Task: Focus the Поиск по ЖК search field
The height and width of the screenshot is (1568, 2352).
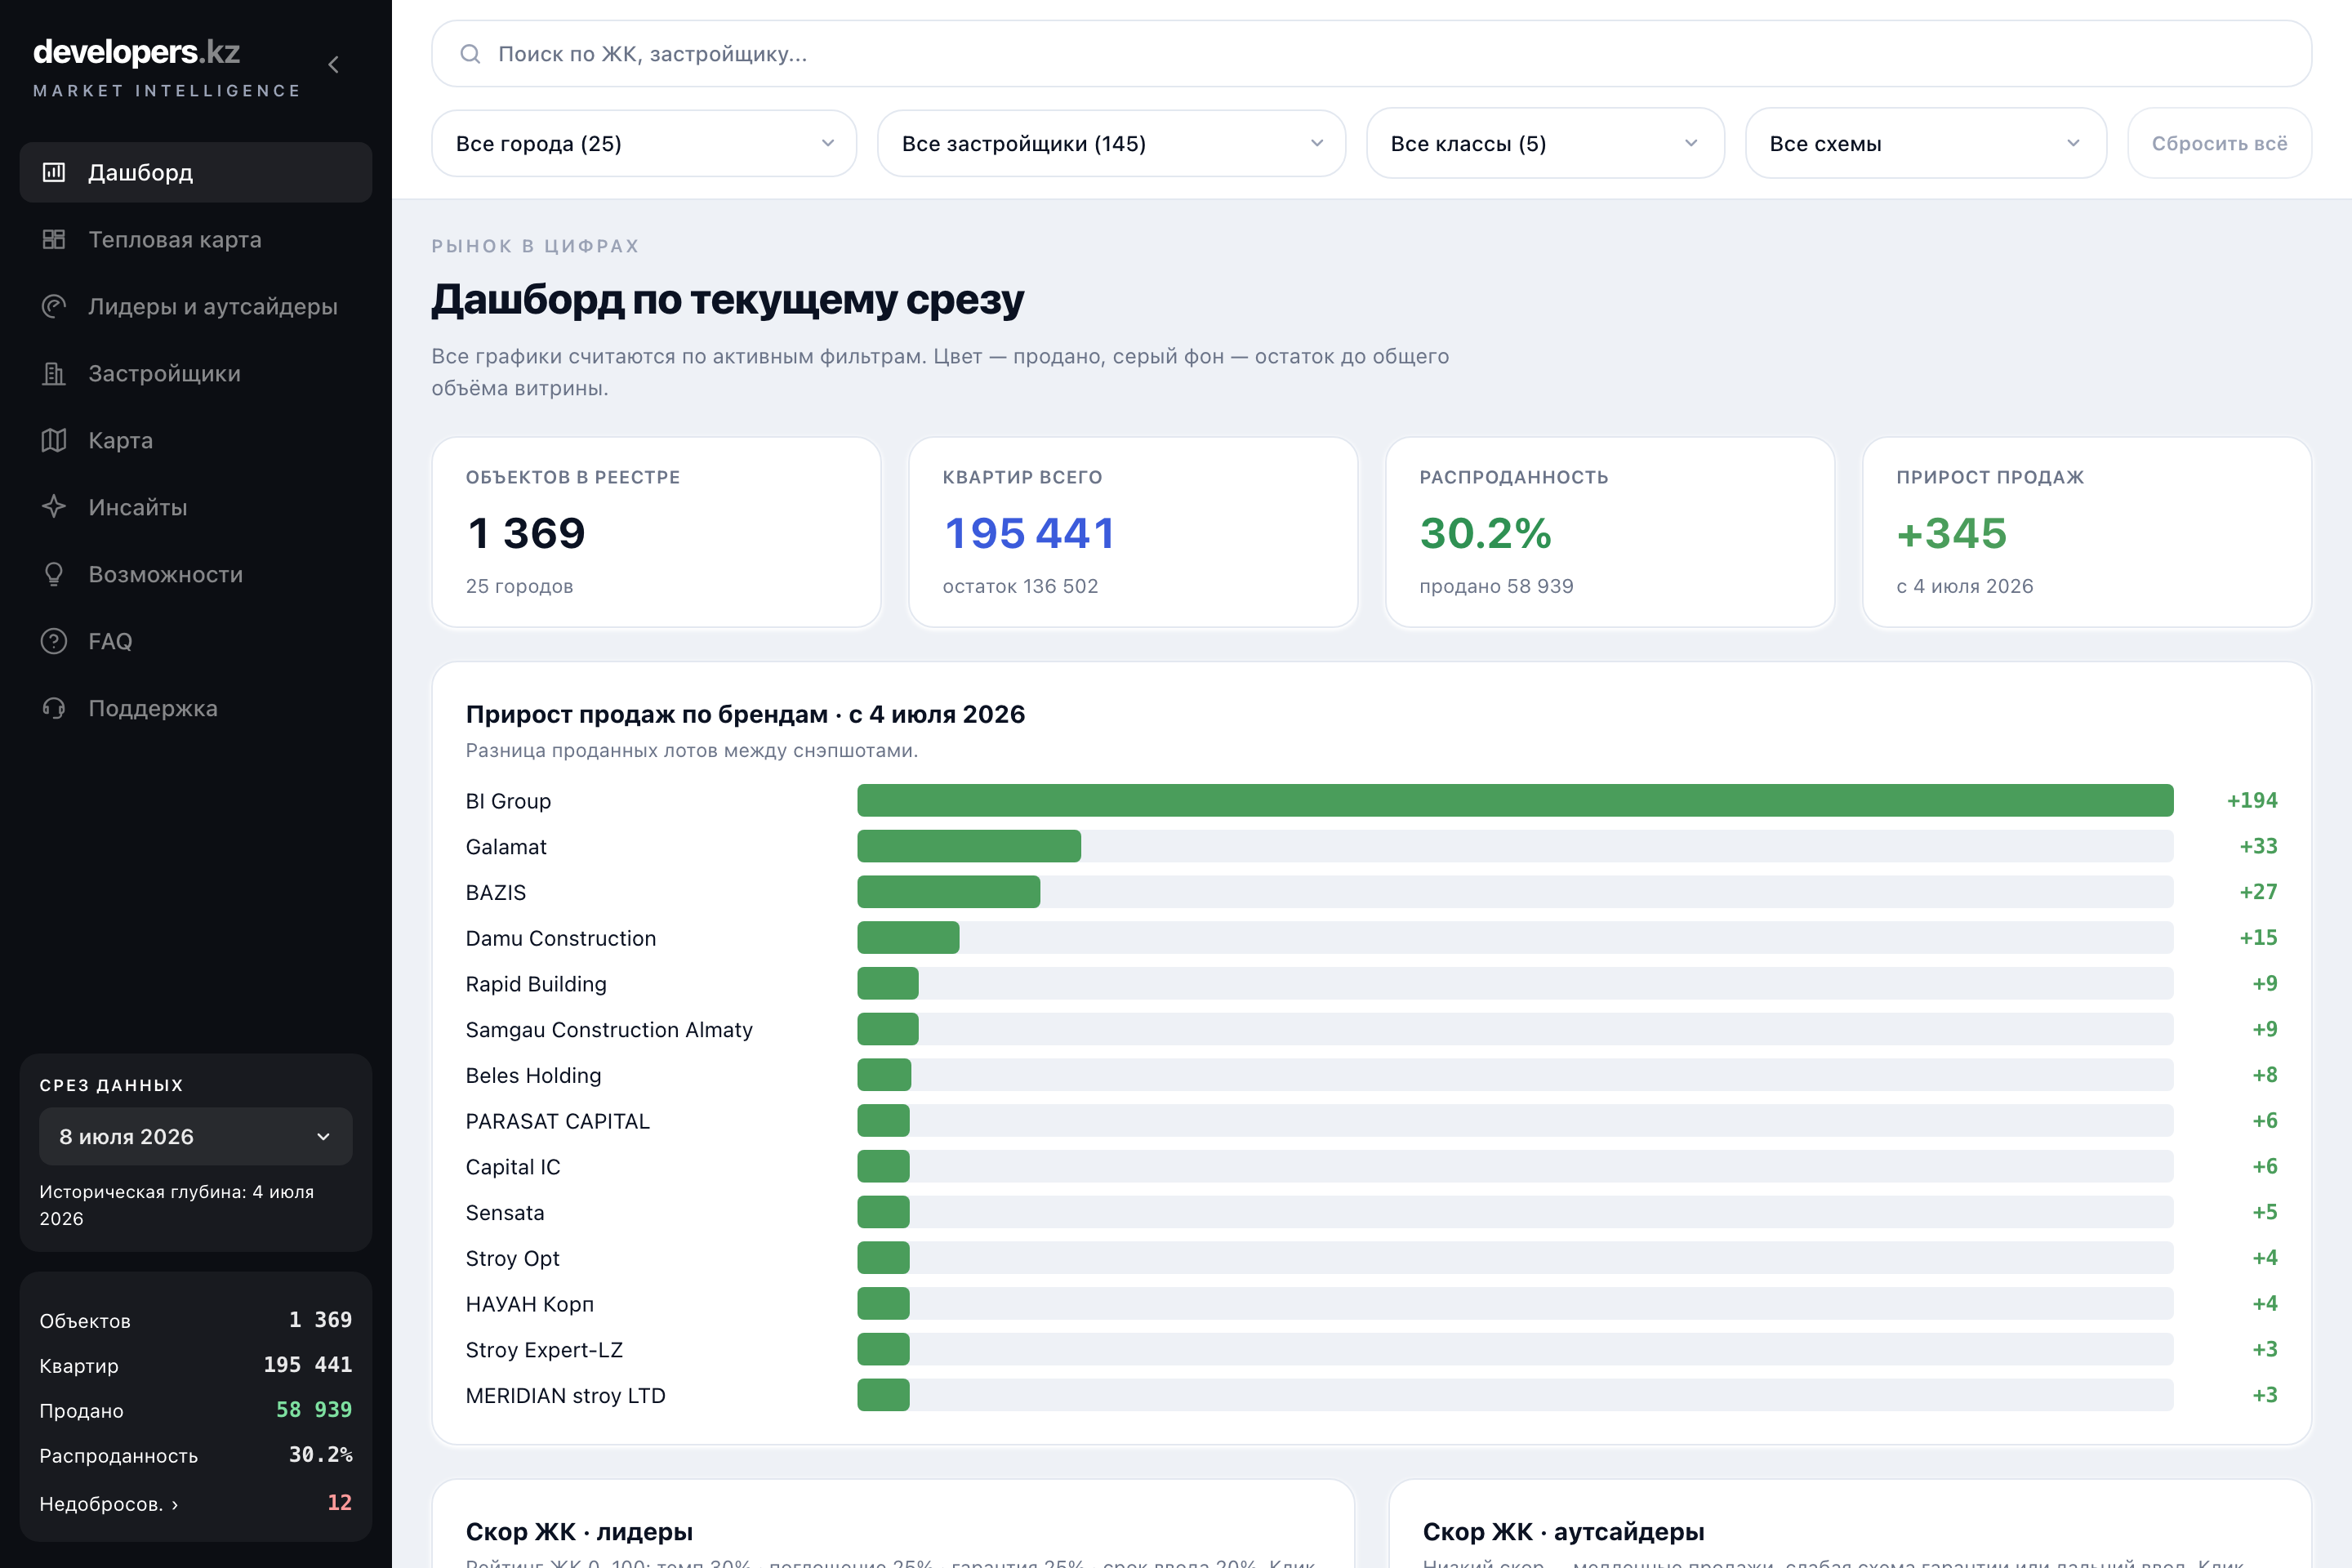Action: (1371, 54)
